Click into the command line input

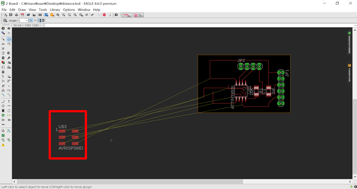coord(198,25)
